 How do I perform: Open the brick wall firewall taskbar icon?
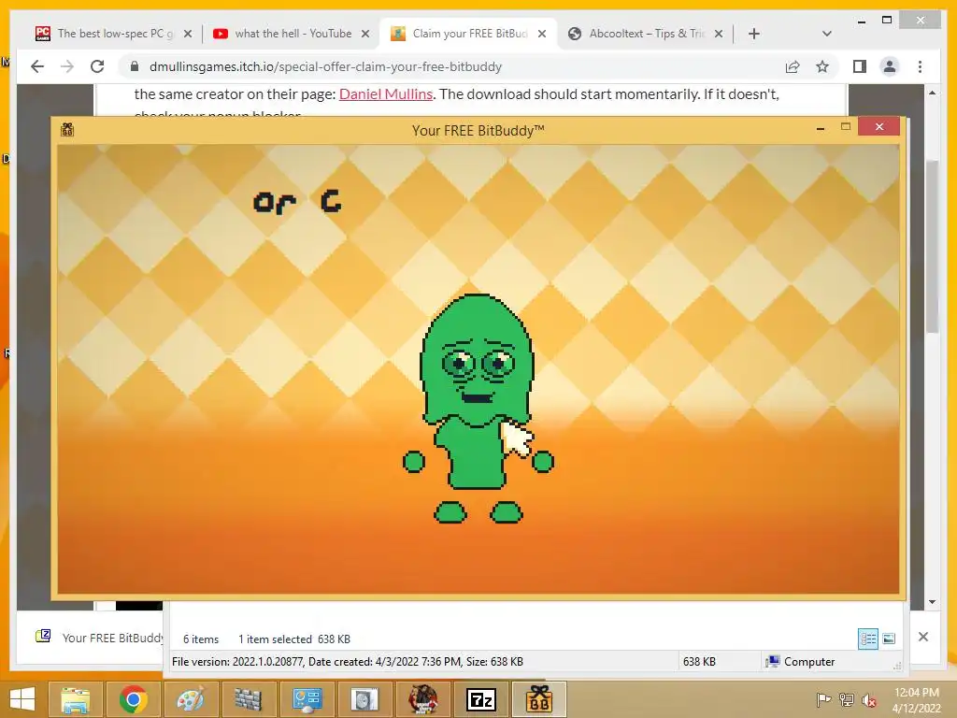coord(248,699)
